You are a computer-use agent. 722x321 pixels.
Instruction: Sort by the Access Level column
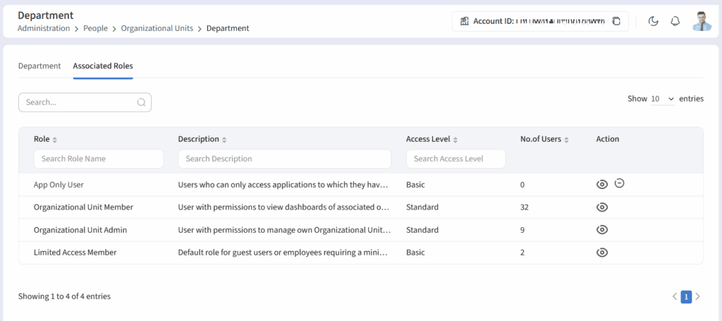(x=455, y=140)
